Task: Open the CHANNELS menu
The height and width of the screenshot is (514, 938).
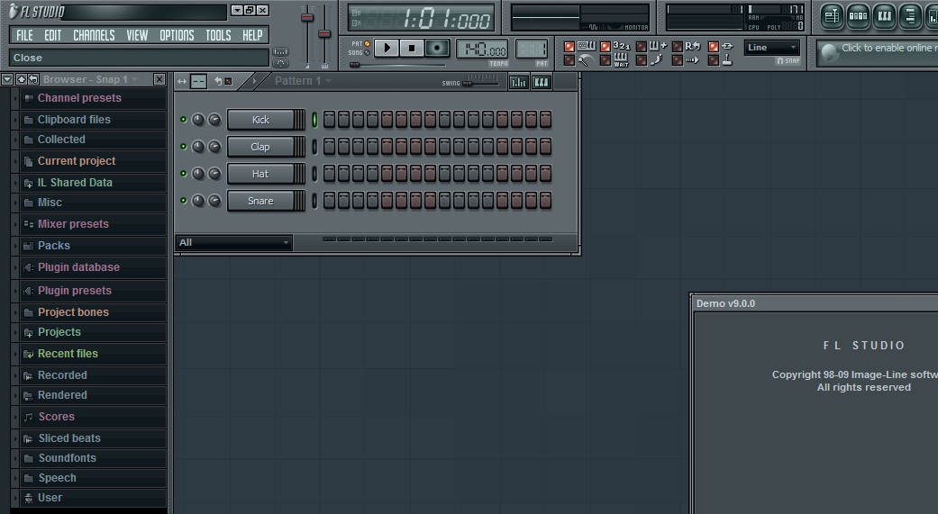Action: tap(94, 35)
